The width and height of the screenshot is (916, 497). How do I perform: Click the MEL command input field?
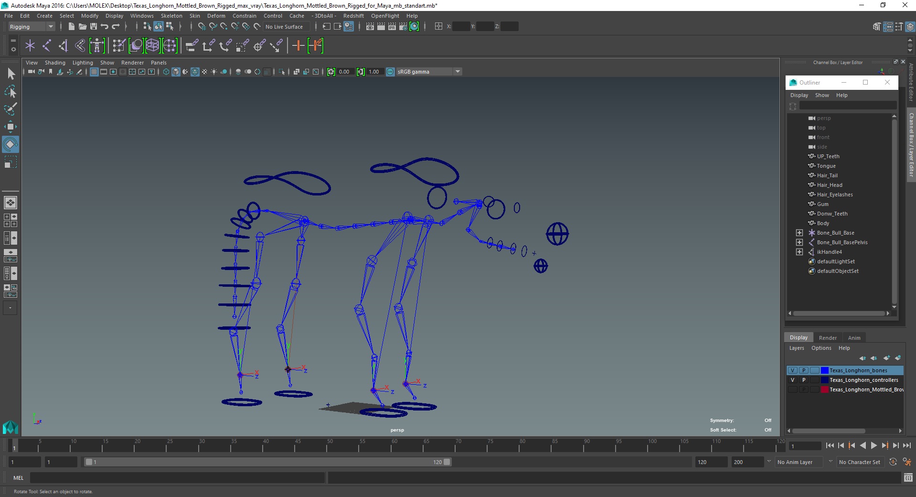pos(177,477)
